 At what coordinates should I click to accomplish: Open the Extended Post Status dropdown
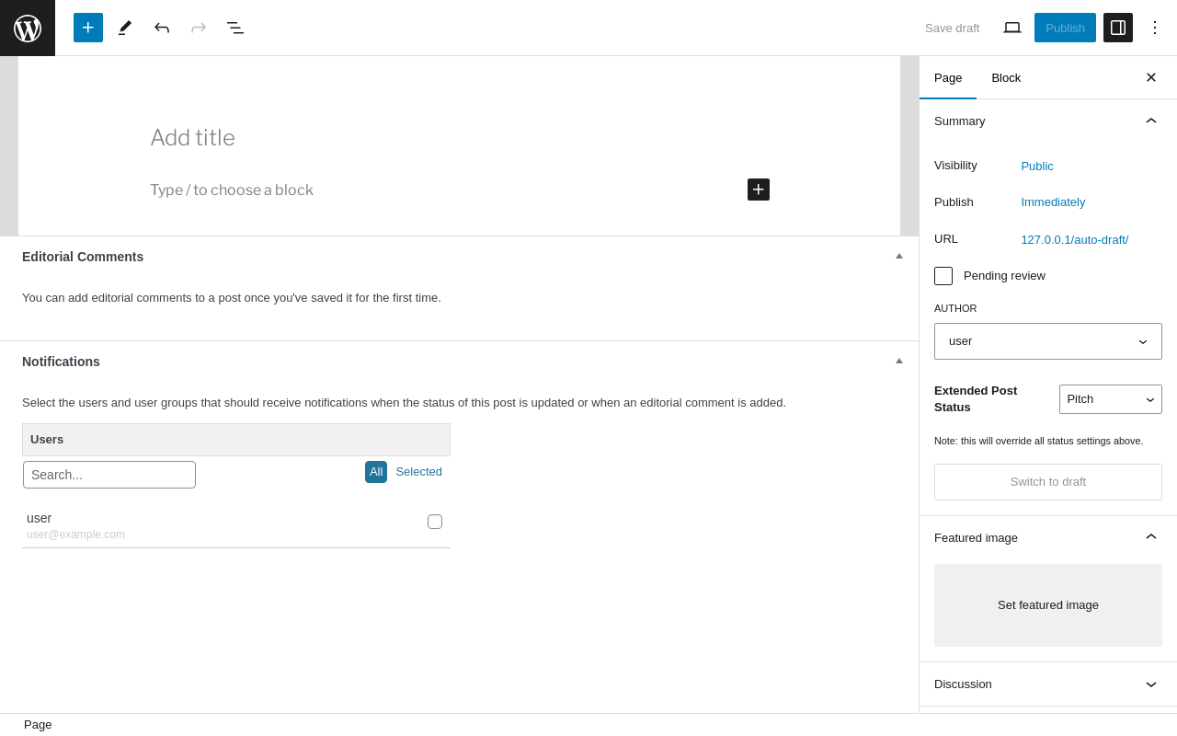(x=1111, y=399)
